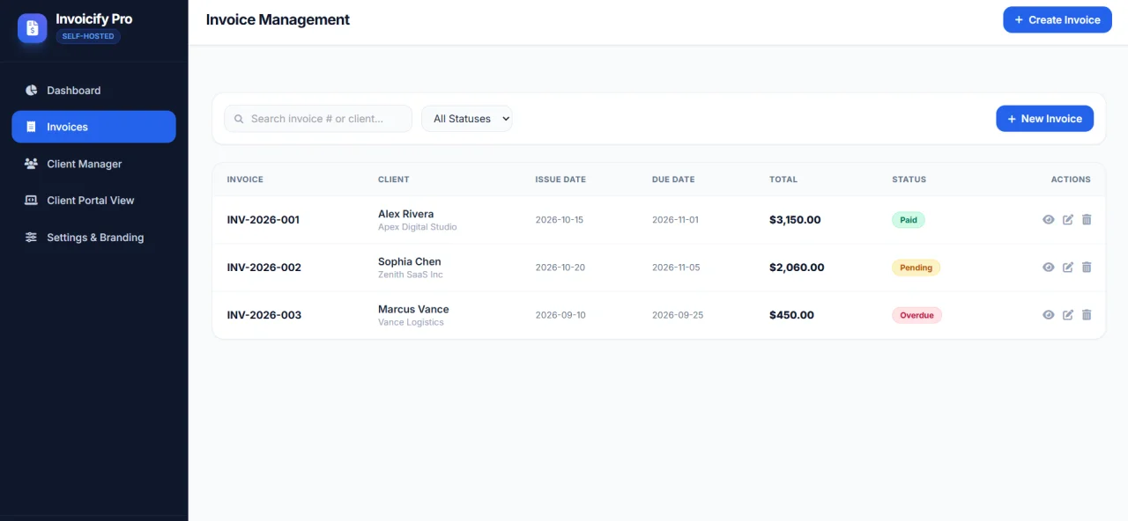
Task: Click due date 2026-09-25
Action: pos(678,315)
